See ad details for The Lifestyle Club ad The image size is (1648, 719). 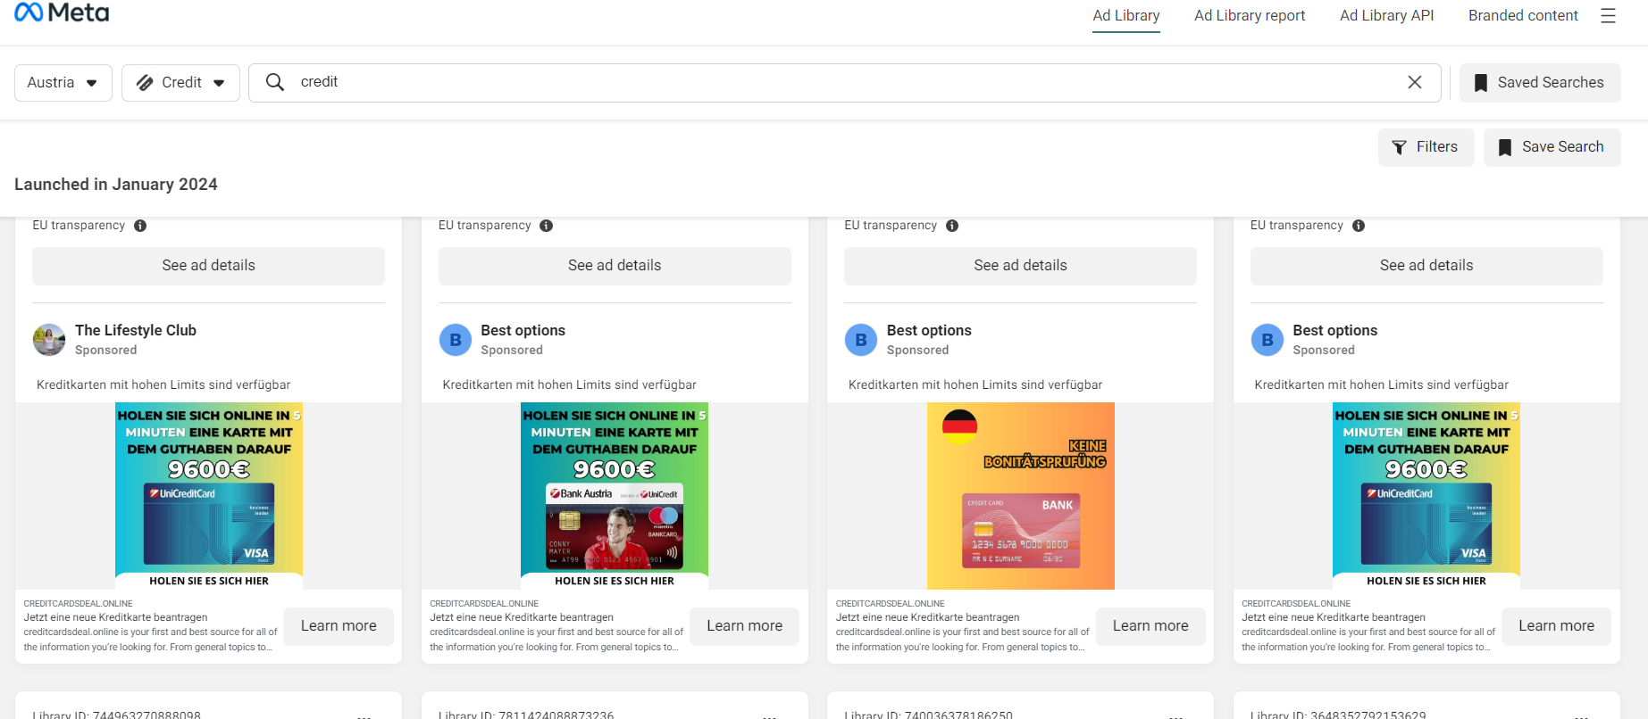(x=208, y=266)
